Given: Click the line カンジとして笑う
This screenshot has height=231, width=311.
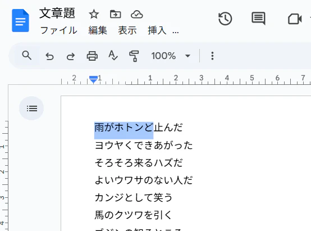Looking at the screenshot, I should [134, 197].
